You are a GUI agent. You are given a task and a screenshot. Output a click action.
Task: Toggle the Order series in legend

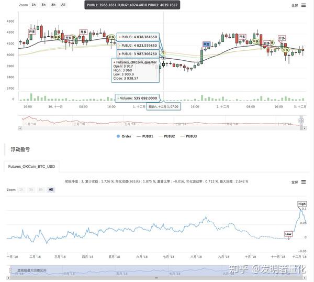(124, 136)
